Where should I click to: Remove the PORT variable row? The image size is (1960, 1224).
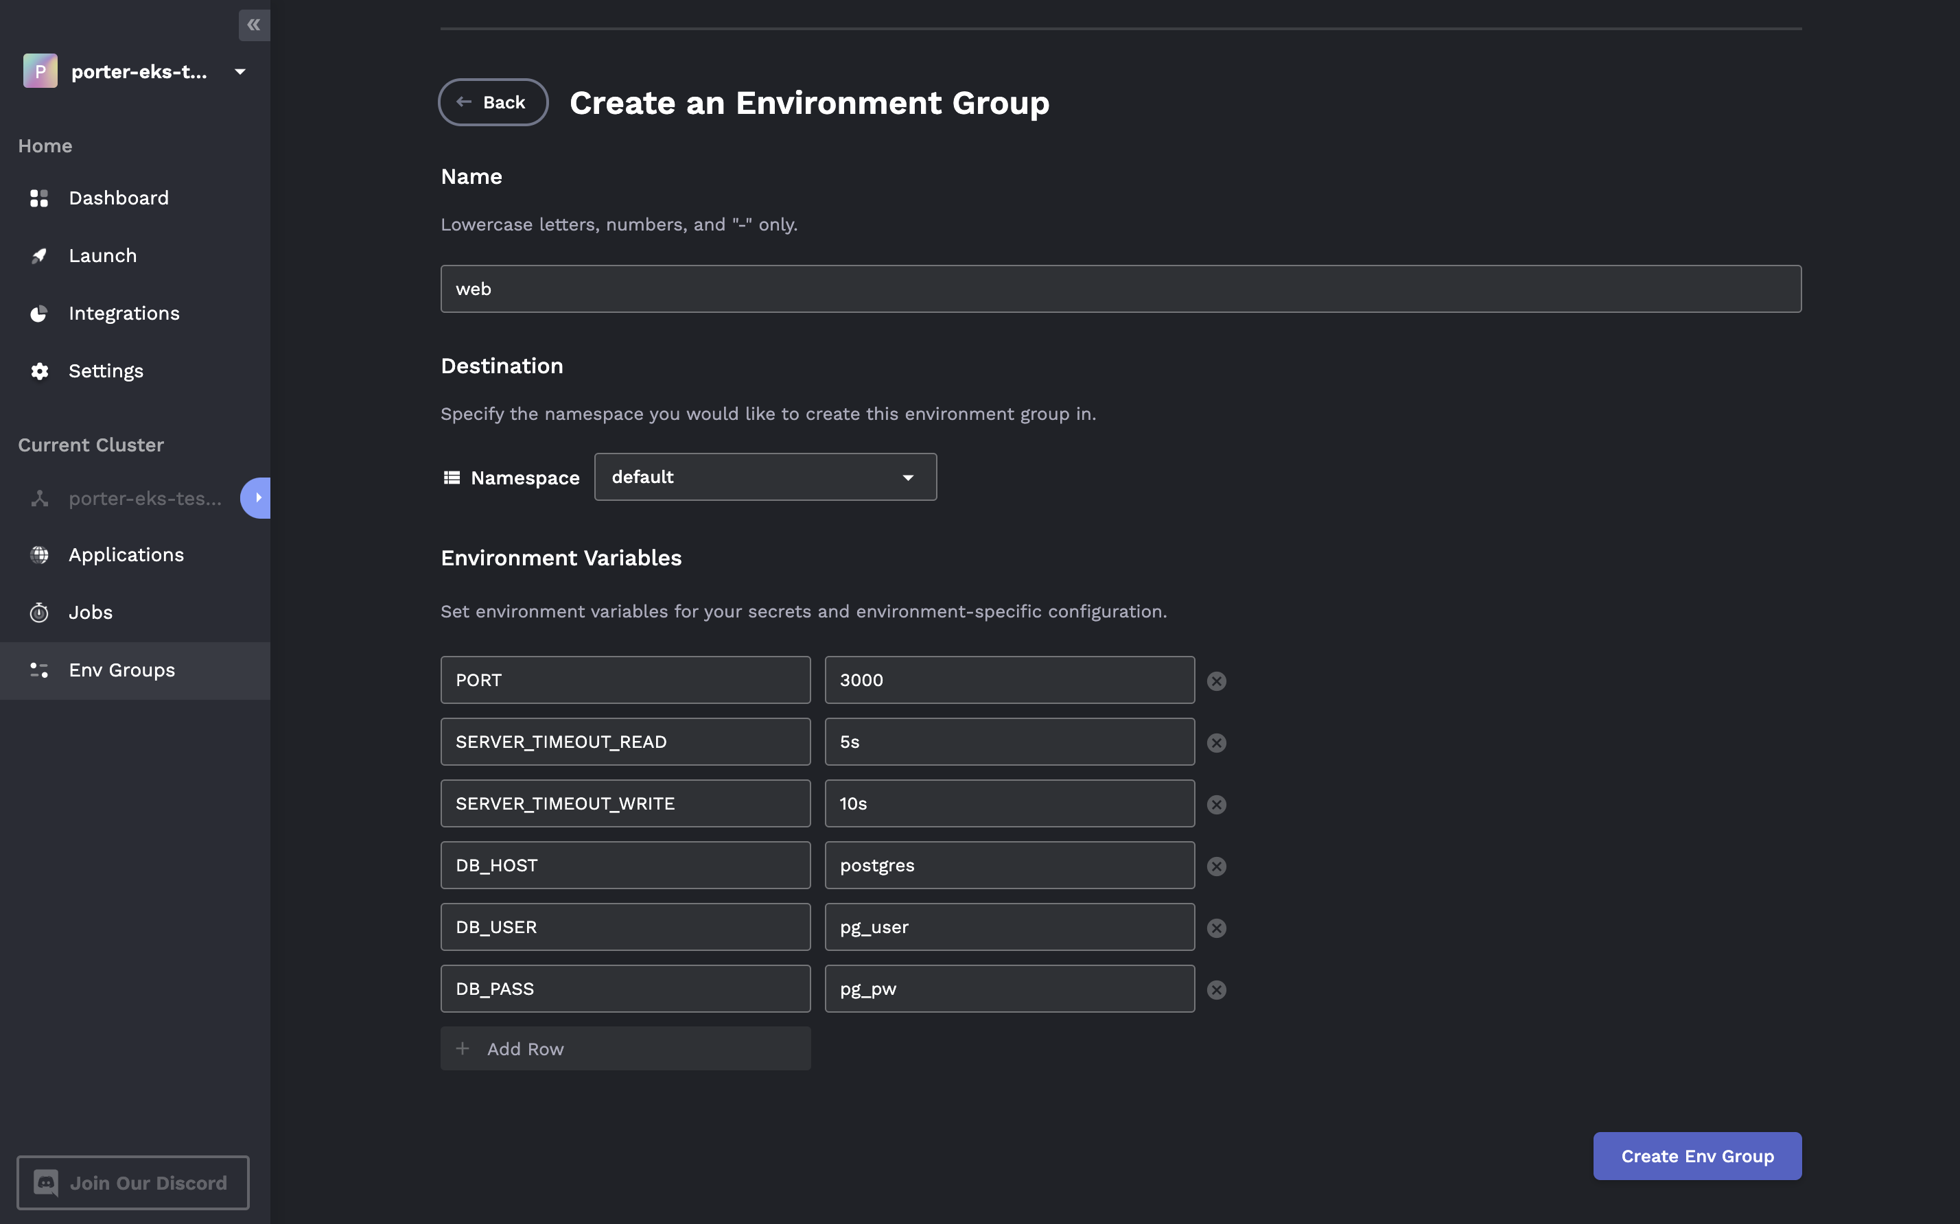click(1216, 681)
